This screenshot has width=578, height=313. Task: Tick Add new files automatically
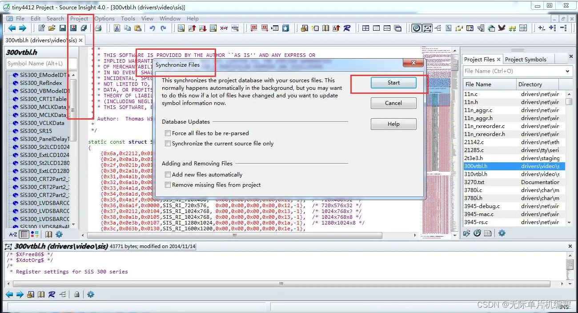168,174
